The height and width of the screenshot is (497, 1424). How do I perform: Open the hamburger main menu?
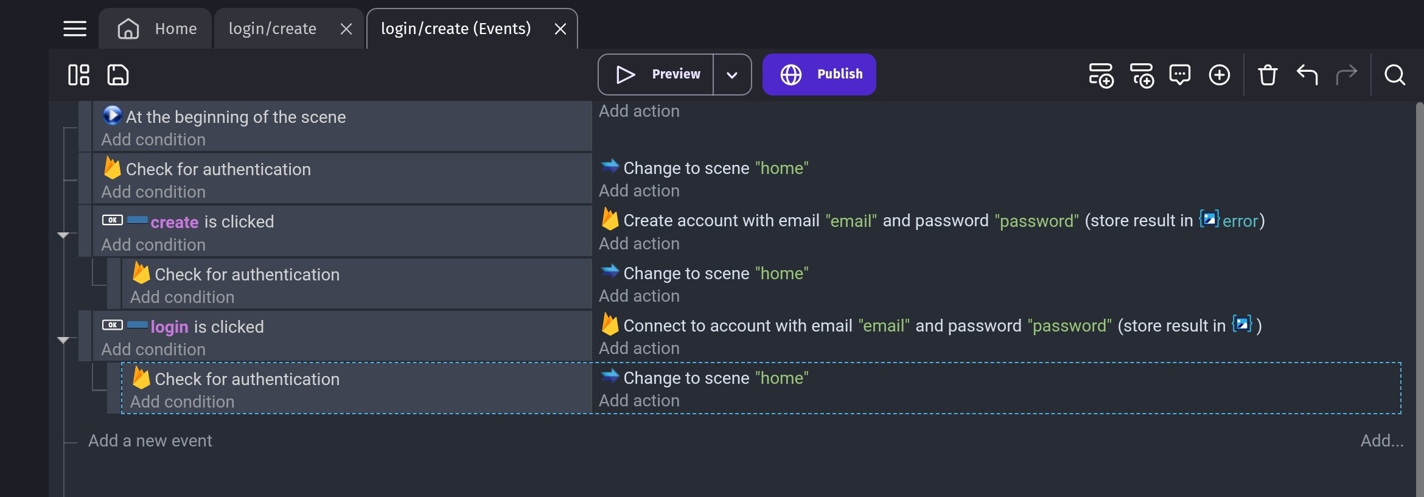point(75,29)
